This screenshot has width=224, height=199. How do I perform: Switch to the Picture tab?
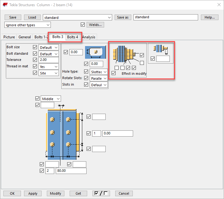click(x=9, y=37)
